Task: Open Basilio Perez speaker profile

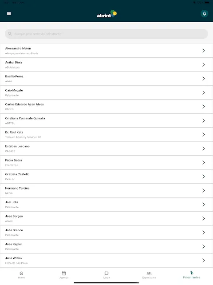Action: [x=106, y=79]
